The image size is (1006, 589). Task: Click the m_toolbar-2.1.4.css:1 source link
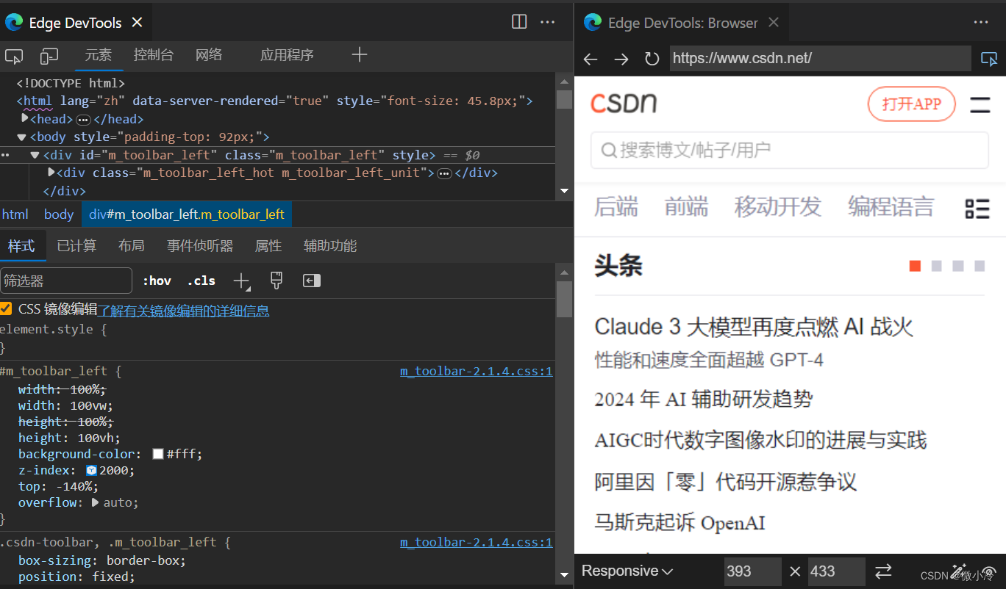(x=476, y=371)
